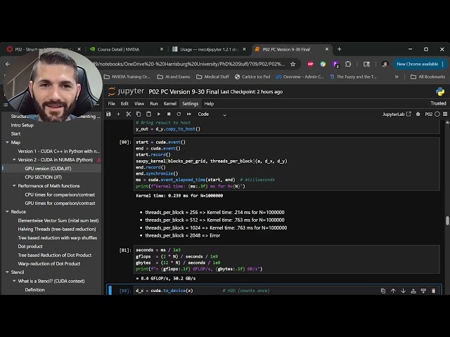Save the notebook with the floppy disk icon
The width and height of the screenshot is (450, 337).
pos(108,114)
